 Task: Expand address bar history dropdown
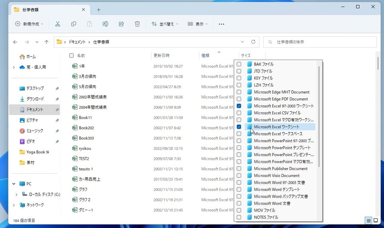tap(242, 42)
